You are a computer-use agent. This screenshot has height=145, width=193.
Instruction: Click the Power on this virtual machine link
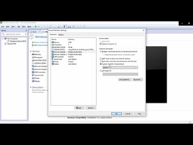(41, 42)
